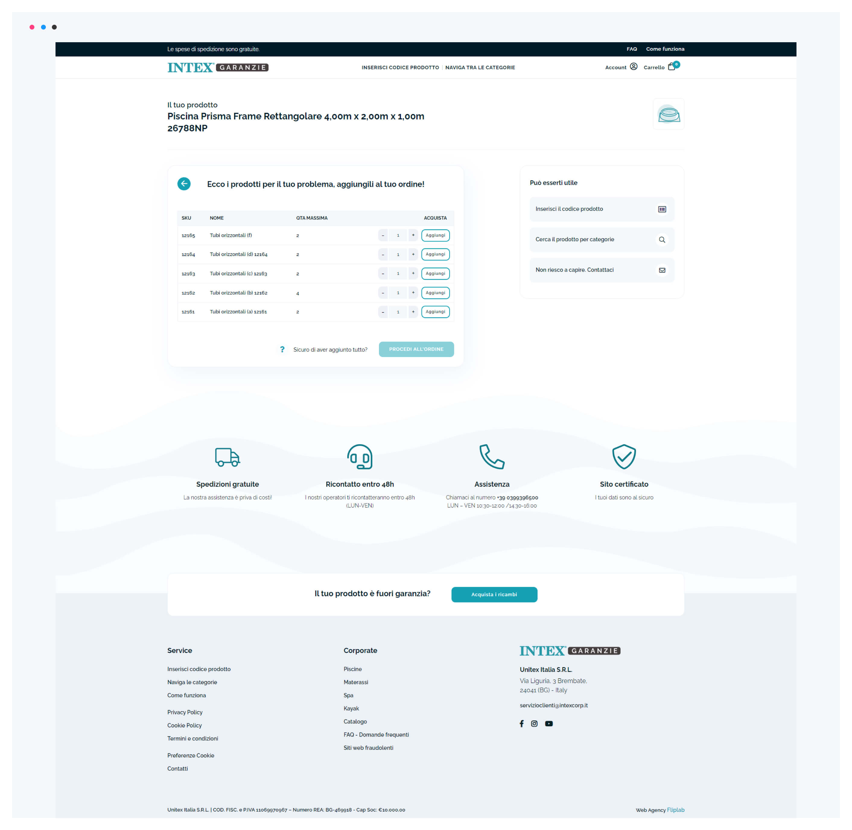This screenshot has height=830, width=852.
Task: Open Inserisci codice prodotto in header menu
Action: click(400, 68)
